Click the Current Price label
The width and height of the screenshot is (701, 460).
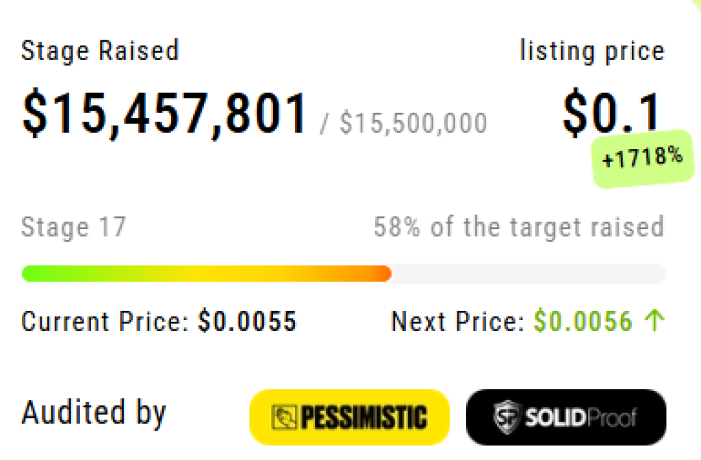tap(105, 321)
